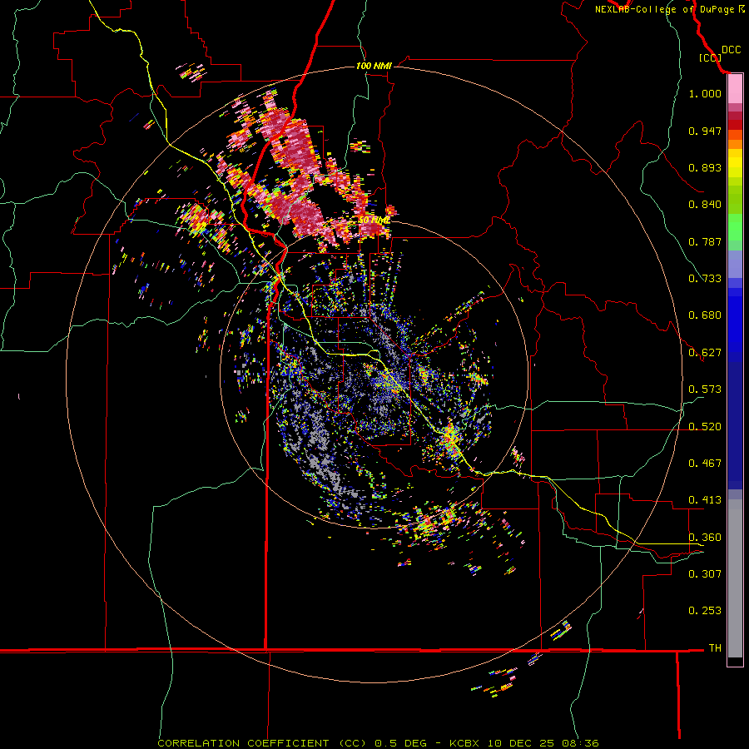Pick the light pink top color bar segment
749x749 pixels.
[x=735, y=89]
